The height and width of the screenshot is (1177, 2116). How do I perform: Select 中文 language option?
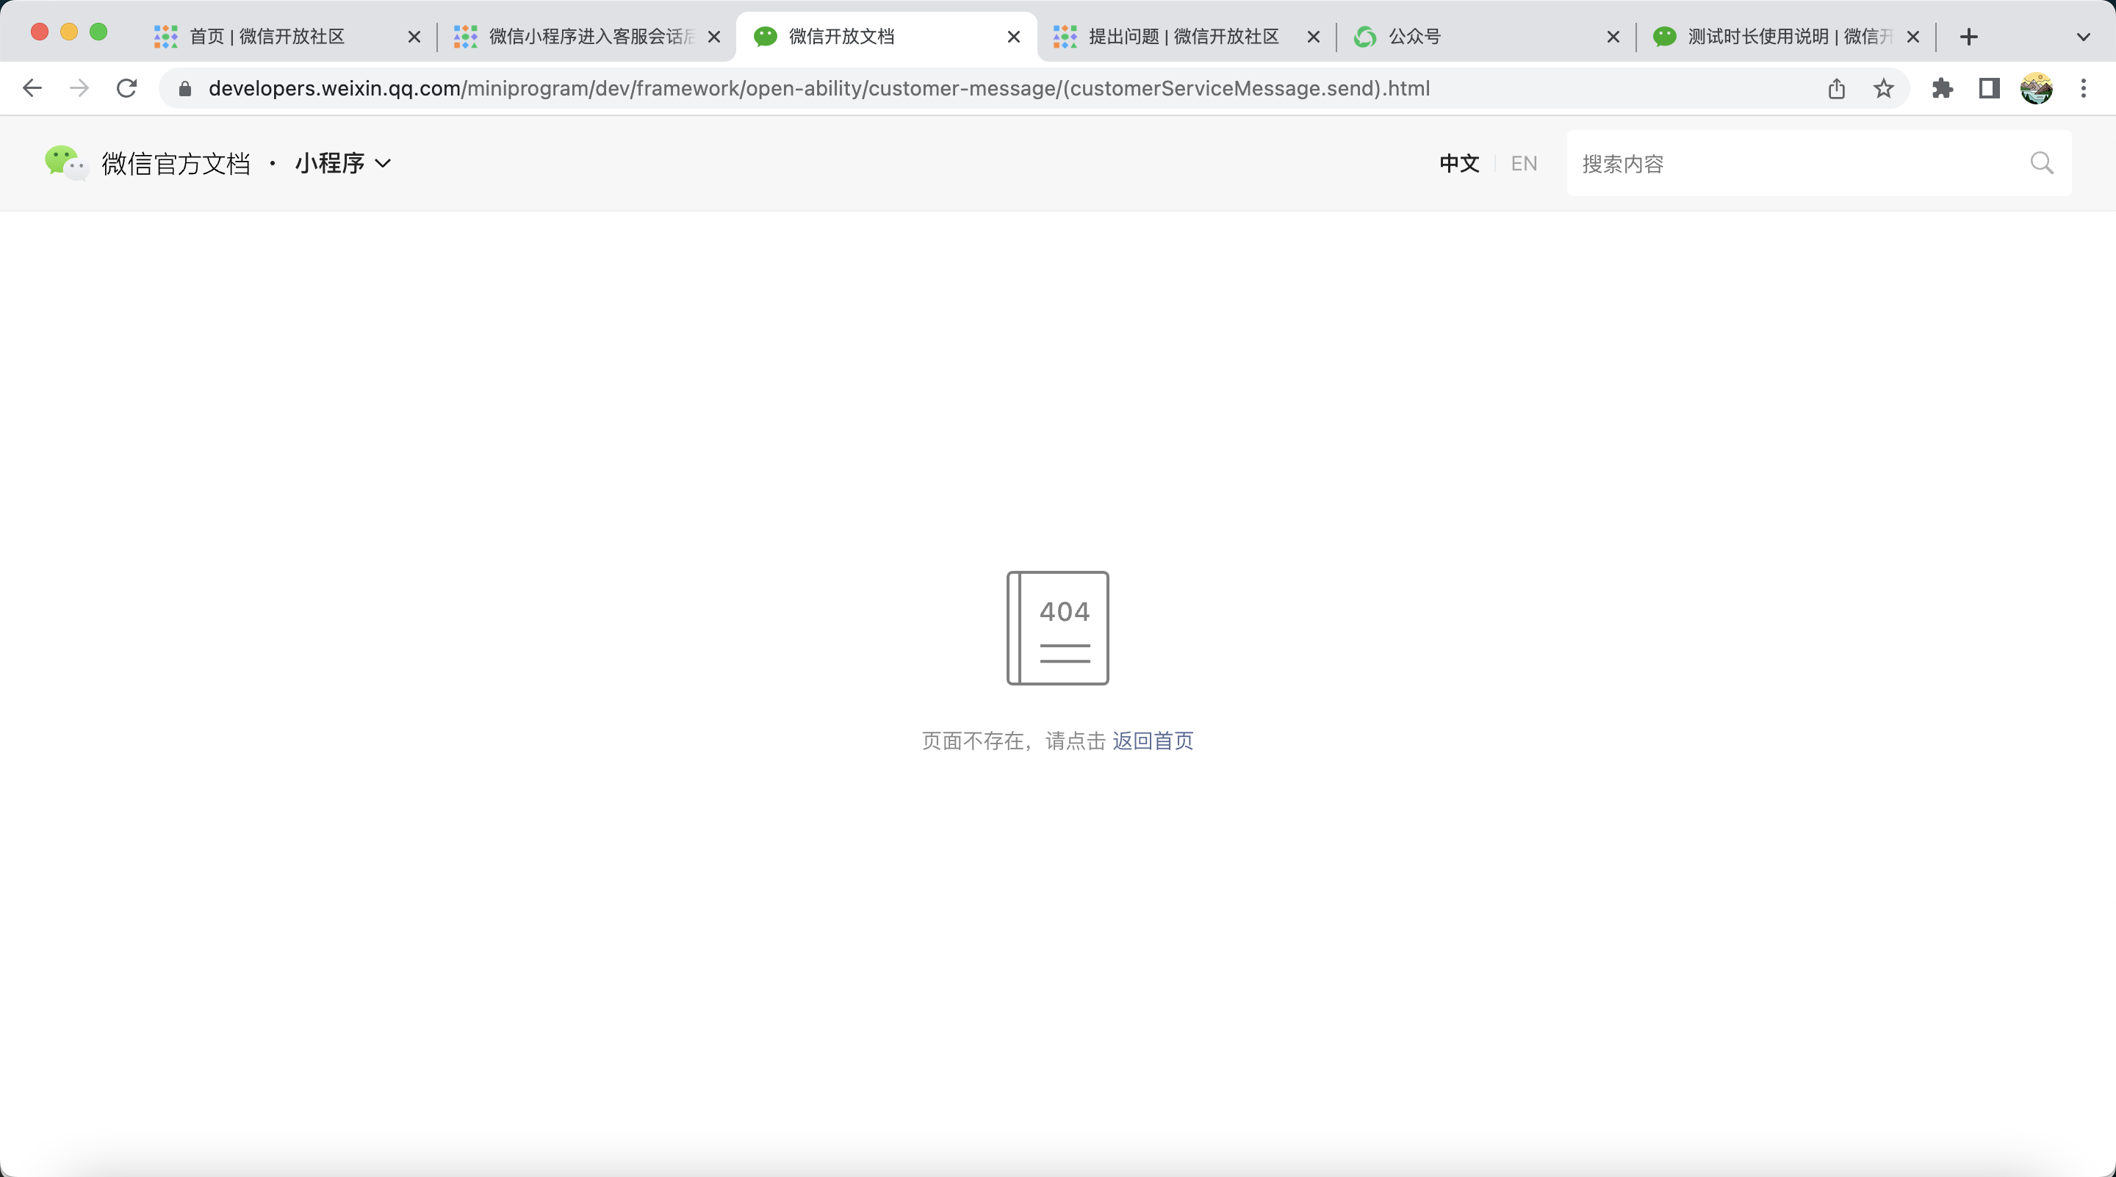click(x=1459, y=163)
